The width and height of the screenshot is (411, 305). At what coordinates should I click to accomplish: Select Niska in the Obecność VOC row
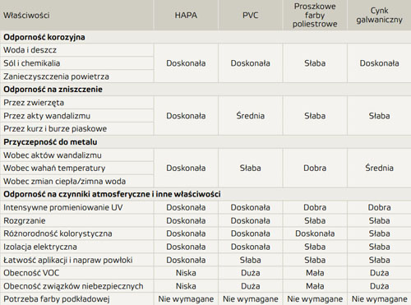pos(186,273)
